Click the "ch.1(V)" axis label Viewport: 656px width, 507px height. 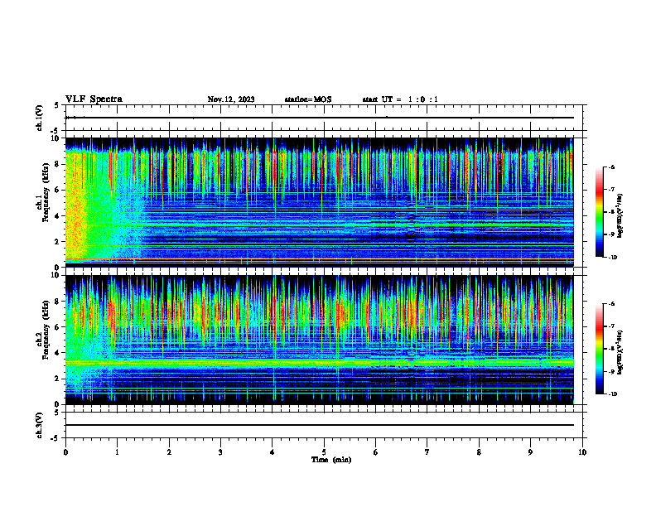point(40,118)
